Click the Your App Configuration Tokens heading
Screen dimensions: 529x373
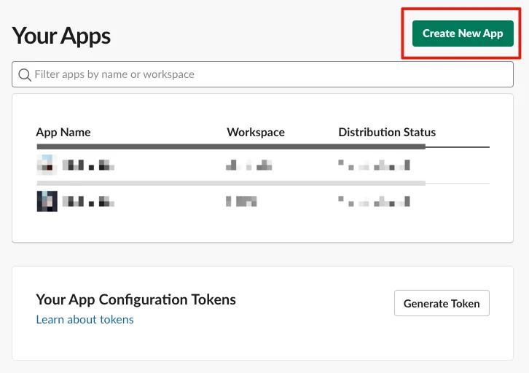(136, 299)
